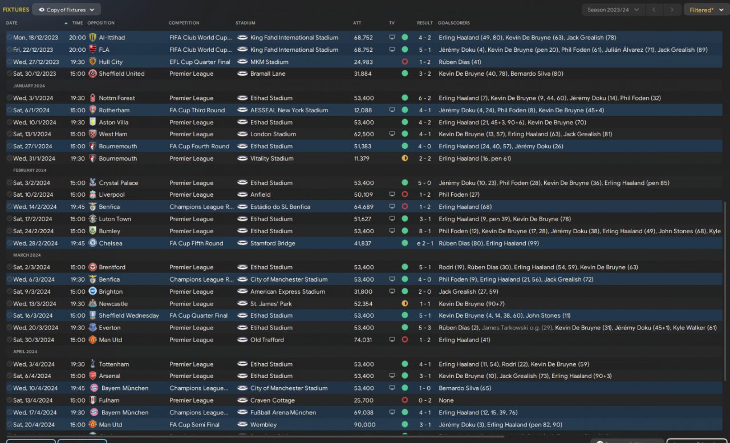Sort fixtures by the Stadium column header
The width and height of the screenshot is (730, 443).
coord(245,23)
